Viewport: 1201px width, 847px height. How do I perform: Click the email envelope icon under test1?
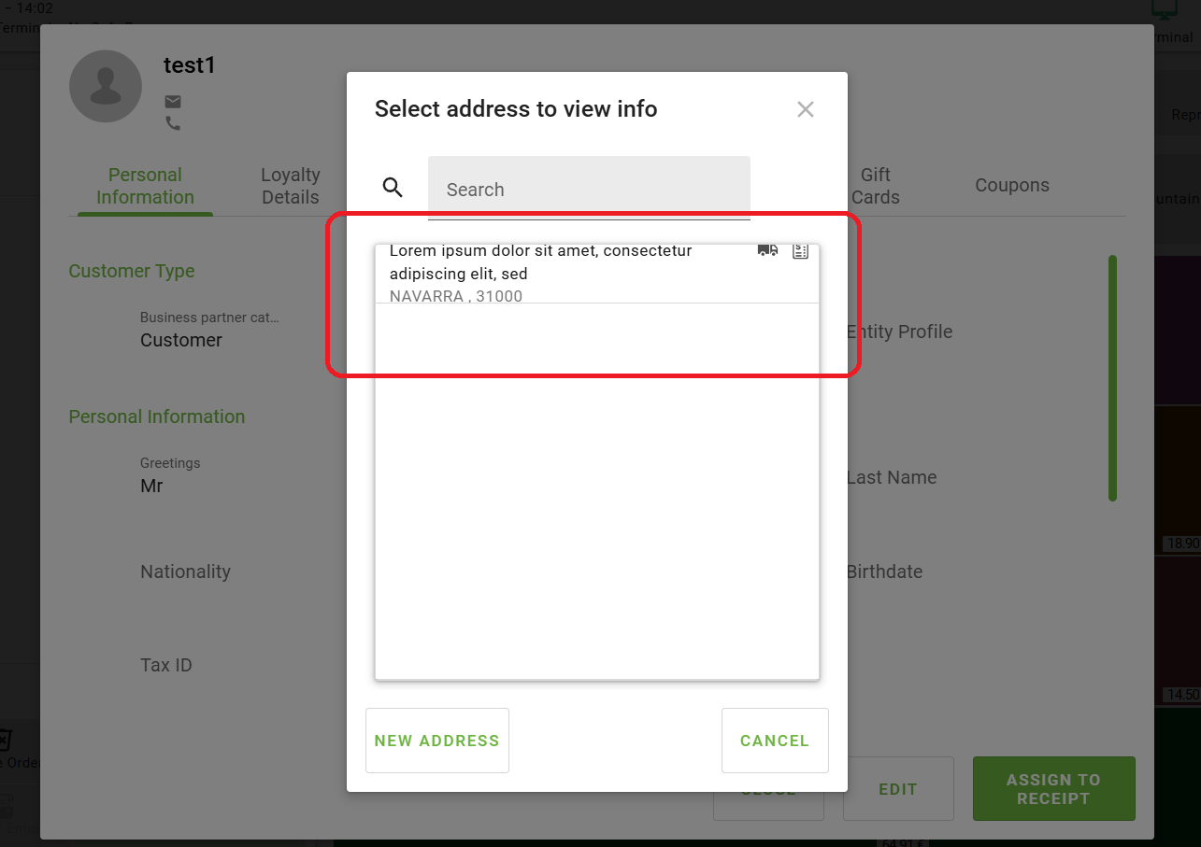tap(173, 102)
